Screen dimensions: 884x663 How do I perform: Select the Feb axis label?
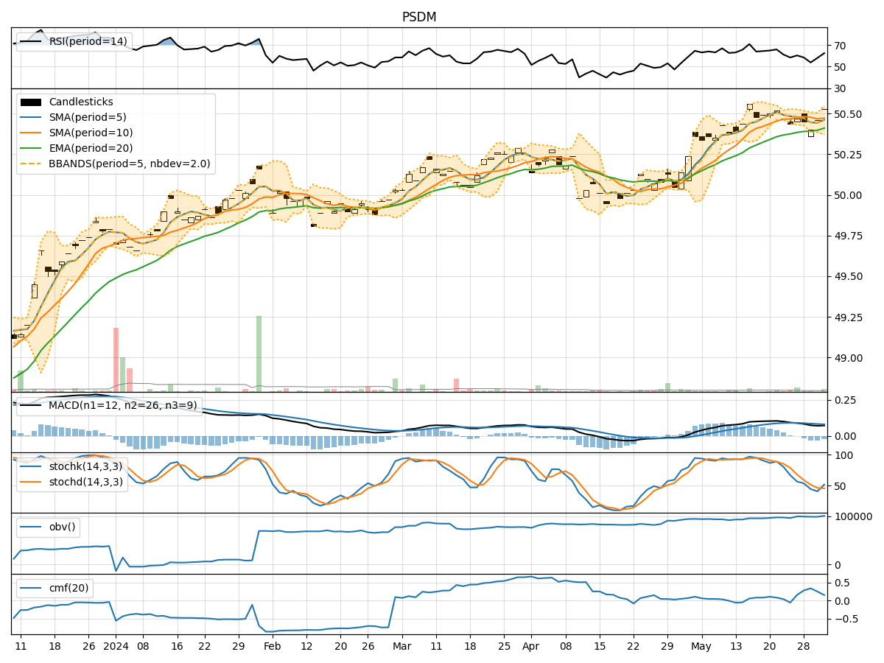click(x=273, y=646)
